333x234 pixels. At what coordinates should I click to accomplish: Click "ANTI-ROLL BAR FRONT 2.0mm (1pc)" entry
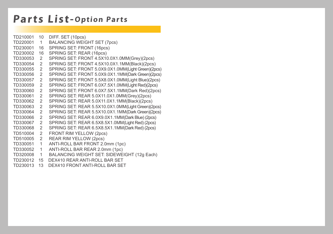[87, 144]
